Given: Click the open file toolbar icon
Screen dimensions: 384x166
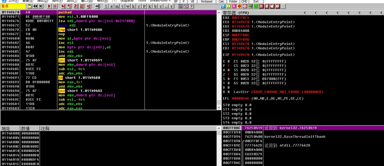Looking at the screenshot, I should 29,6.
